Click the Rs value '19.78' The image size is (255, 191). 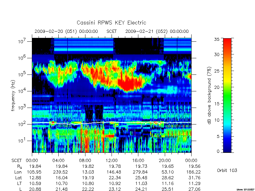[115, 166]
